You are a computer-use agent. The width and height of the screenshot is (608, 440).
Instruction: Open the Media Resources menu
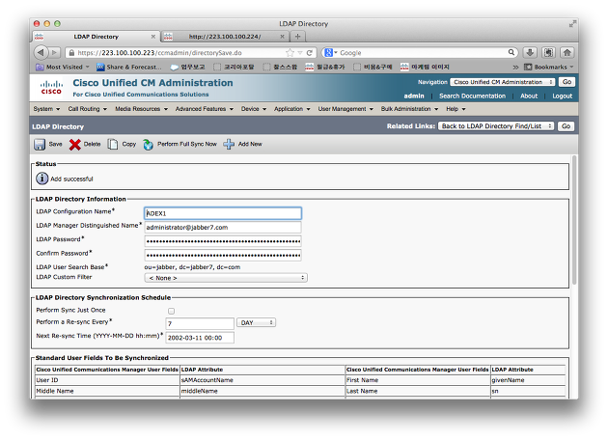[142, 109]
